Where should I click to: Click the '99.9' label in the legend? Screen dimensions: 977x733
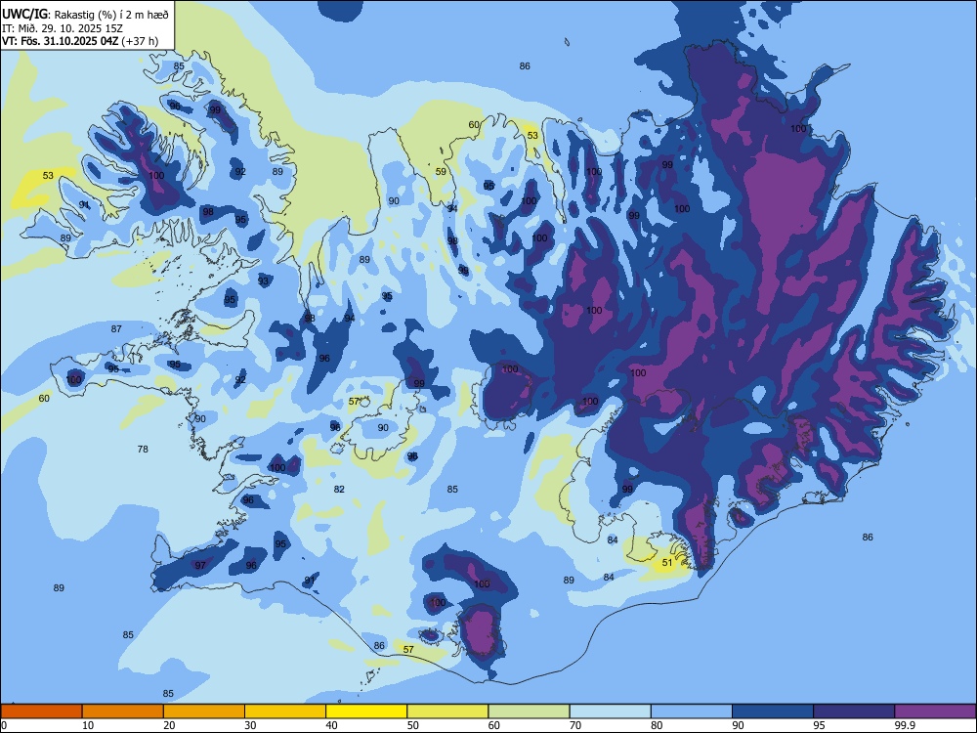904,725
